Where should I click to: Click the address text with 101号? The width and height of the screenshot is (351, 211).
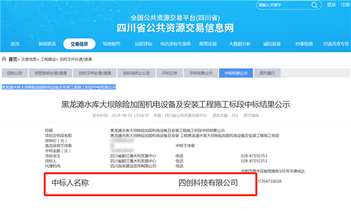pyautogui.click(x=273, y=171)
